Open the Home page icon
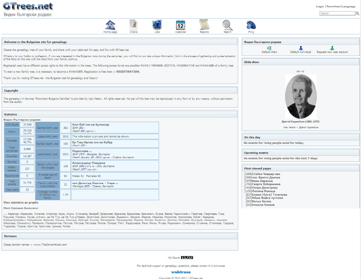361x279 pixels. (x=110, y=25)
